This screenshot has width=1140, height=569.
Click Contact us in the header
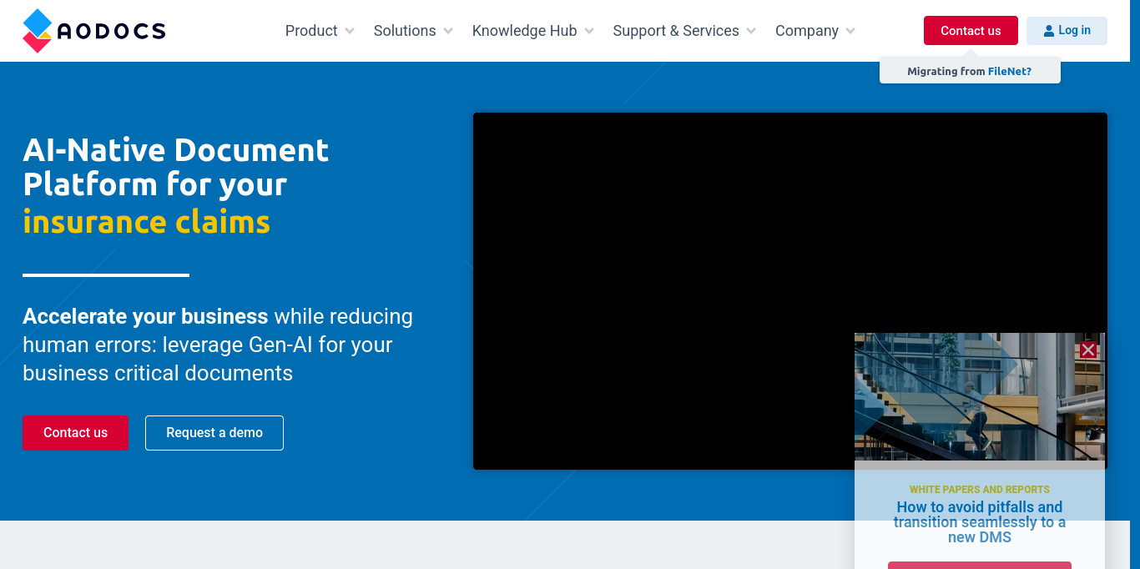(971, 31)
